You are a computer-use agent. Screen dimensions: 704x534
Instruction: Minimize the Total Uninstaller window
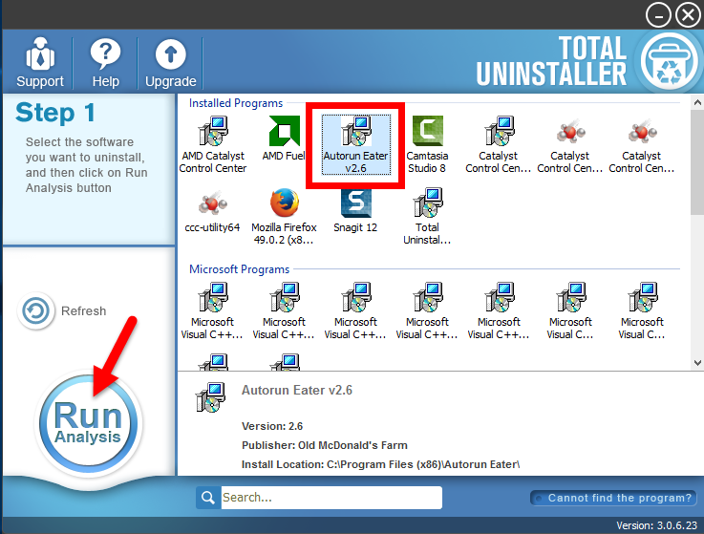click(658, 15)
